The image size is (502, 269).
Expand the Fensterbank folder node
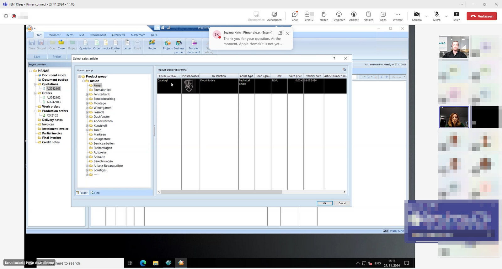87,94
